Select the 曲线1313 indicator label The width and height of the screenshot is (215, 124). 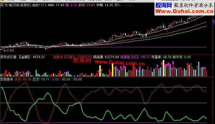coord(39,5)
